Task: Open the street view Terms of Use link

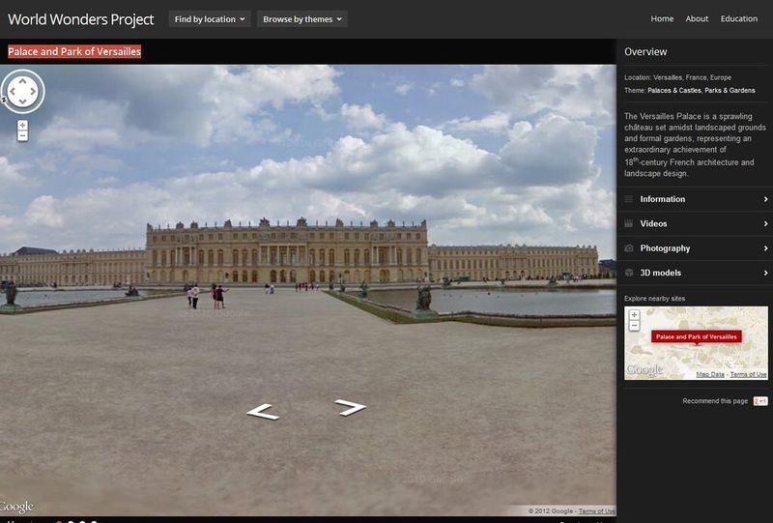Action: pyautogui.click(x=596, y=511)
